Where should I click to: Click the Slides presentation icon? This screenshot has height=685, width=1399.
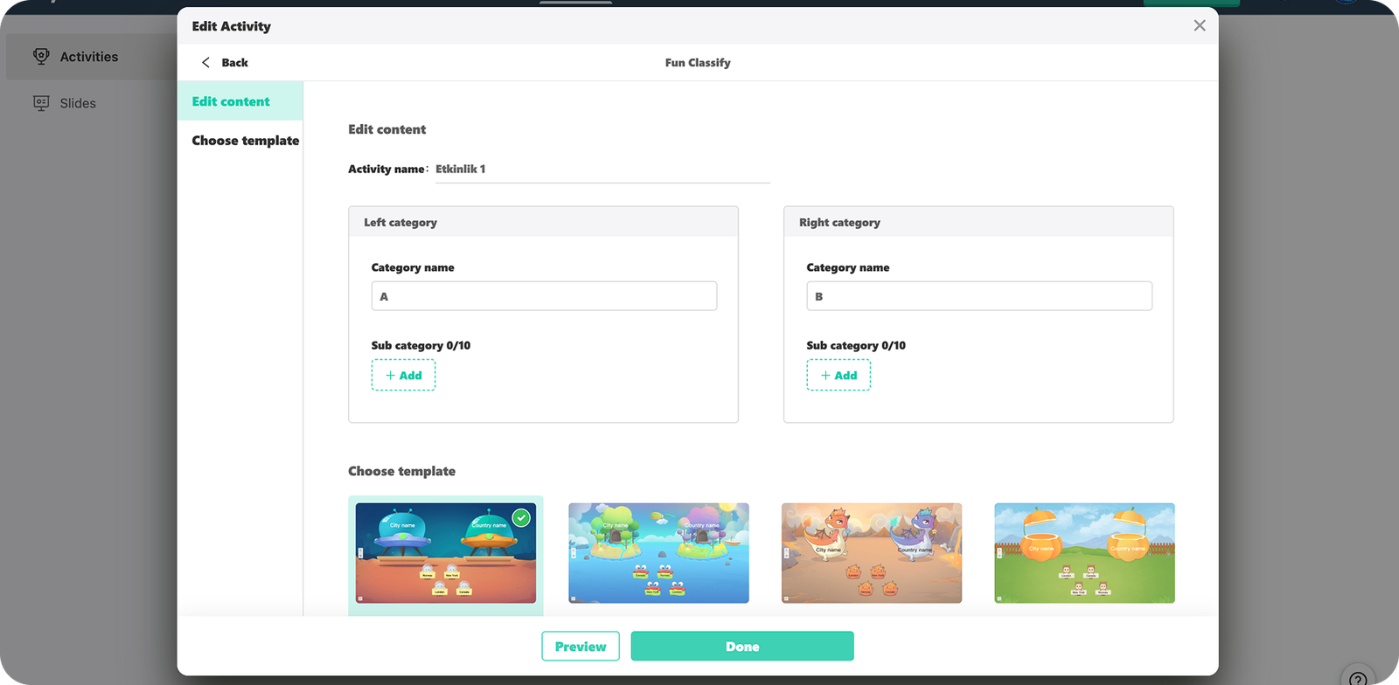coord(41,103)
